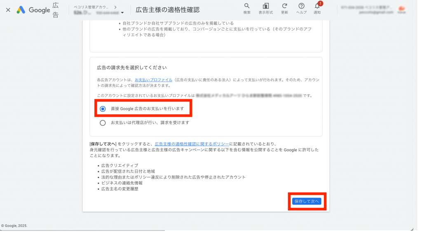
Task: Close the verification page with X icon
Action: (8, 10)
